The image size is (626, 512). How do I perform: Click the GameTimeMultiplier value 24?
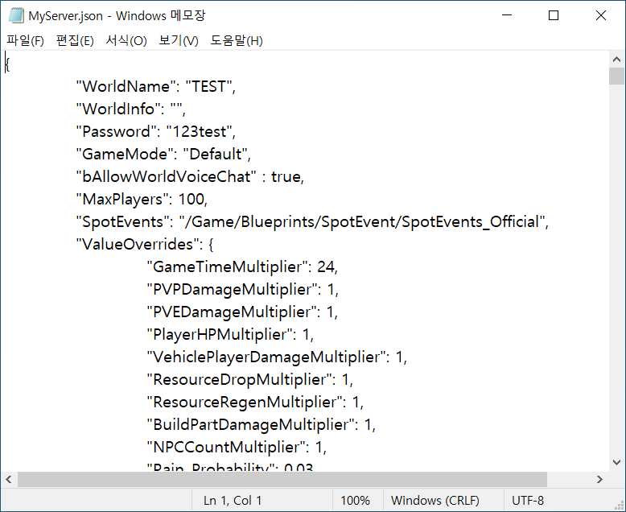pyautogui.click(x=327, y=266)
